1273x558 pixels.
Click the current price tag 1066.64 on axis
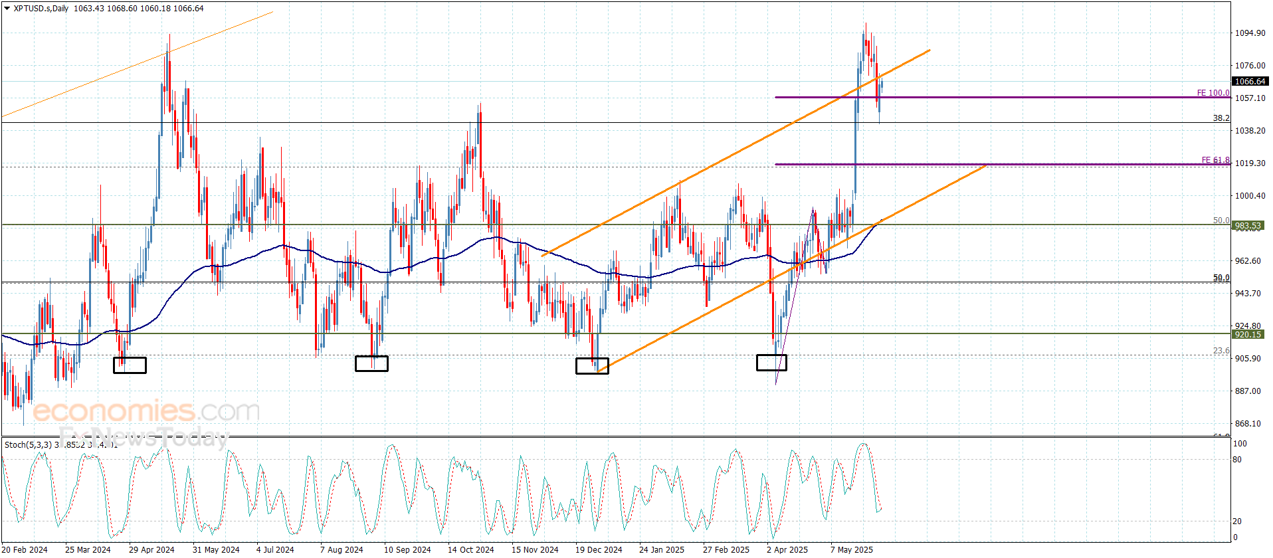[x=1250, y=82]
